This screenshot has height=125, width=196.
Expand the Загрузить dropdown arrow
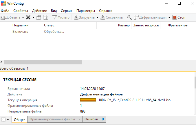coord(97,17)
